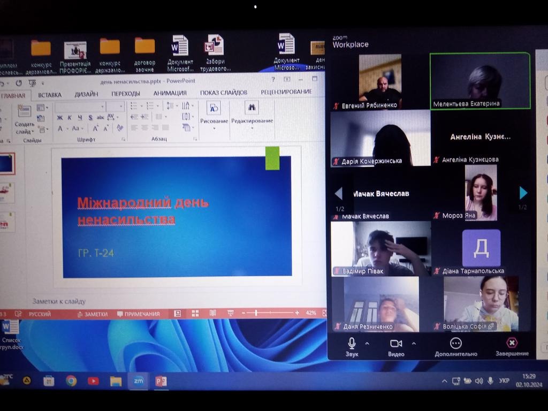Image resolution: width=548 pixels, height=411 pixels.
Task: Open File Explorer from taskbar
Action: (116, 381)
